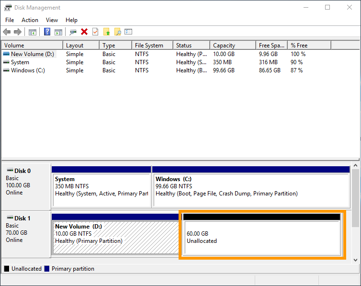Click the red X Delete icon

coord(84,32)
